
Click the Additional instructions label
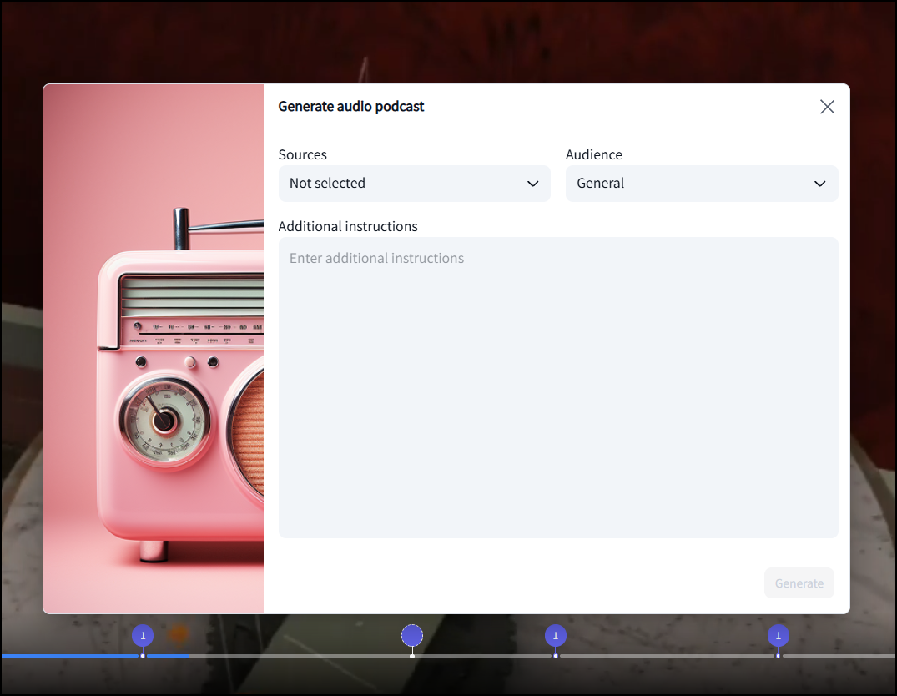(348, 226)
